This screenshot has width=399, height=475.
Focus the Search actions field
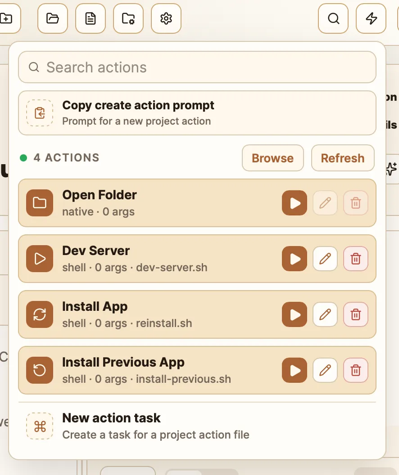coord(197,67)
